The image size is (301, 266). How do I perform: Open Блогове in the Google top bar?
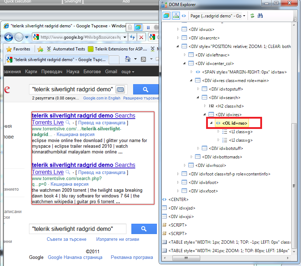click(92, 72)
